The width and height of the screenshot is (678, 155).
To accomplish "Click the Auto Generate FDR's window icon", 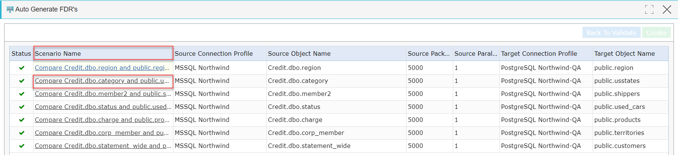I will coord(10,9).
